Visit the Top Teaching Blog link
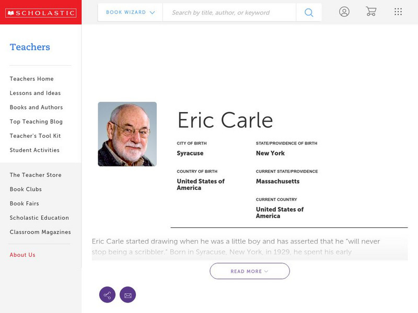The height and width of the screenshot is (313, 418). [36, 122]
